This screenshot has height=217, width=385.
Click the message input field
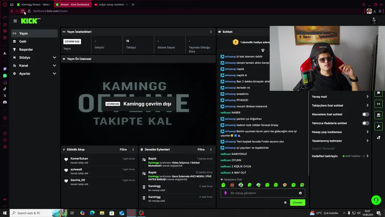263,193
